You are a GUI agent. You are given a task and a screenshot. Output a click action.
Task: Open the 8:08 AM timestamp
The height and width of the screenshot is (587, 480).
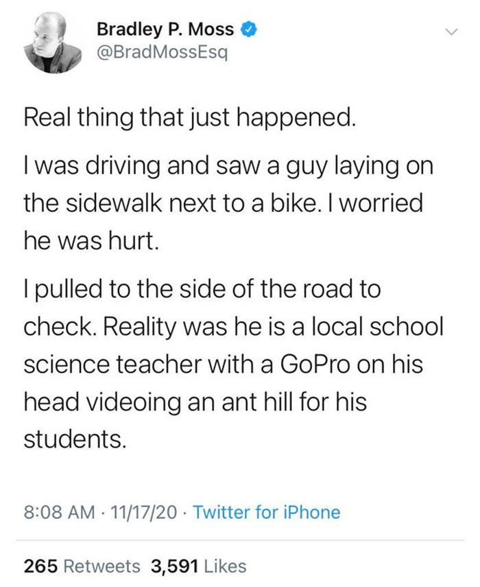pos(57,512)
